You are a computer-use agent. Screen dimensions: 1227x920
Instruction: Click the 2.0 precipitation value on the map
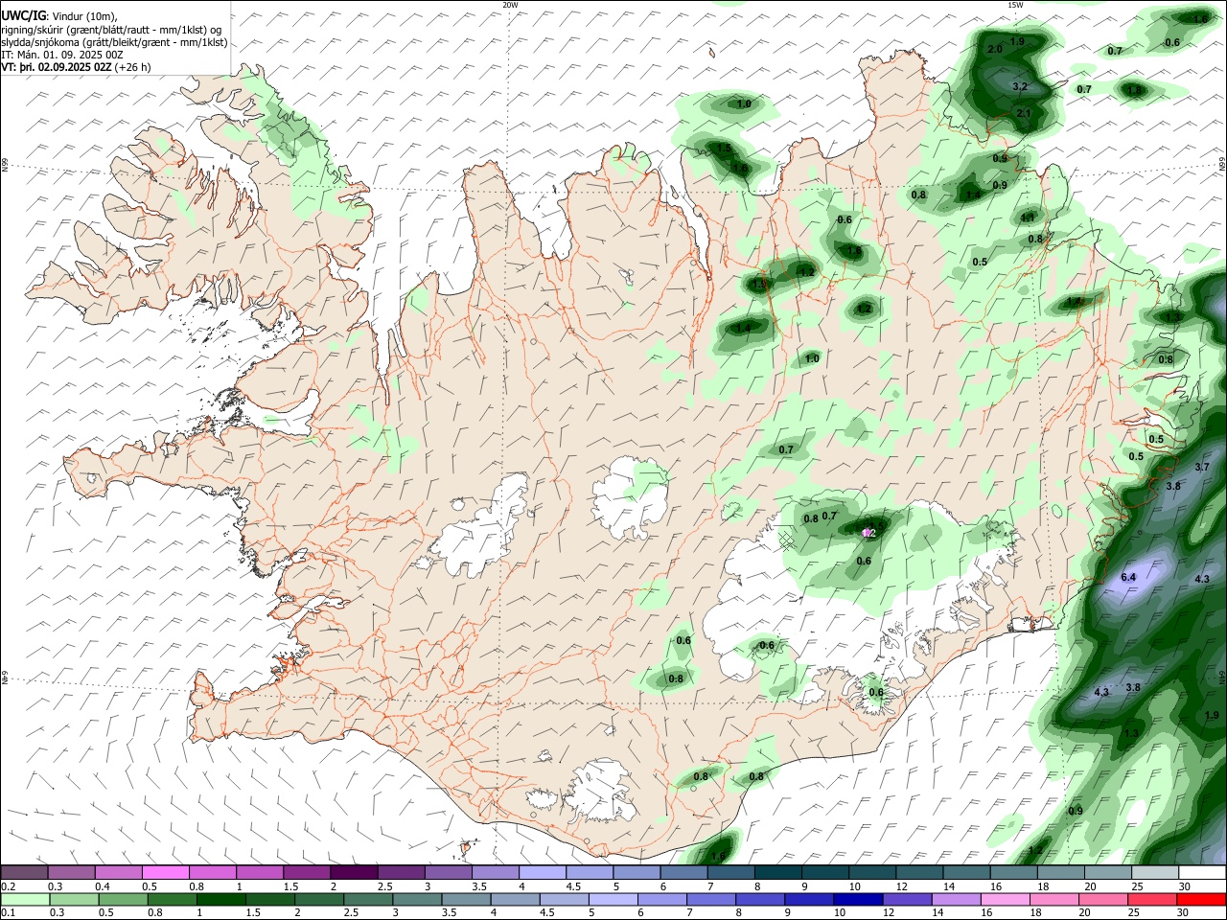point(995,49)
